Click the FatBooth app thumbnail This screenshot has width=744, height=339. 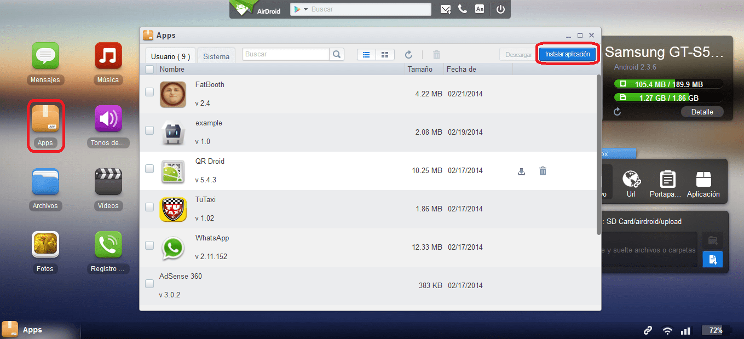click(174, 94)
